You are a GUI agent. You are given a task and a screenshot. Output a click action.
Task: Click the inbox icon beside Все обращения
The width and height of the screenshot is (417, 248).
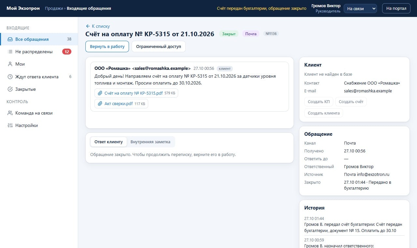click(x=10, y=39)
